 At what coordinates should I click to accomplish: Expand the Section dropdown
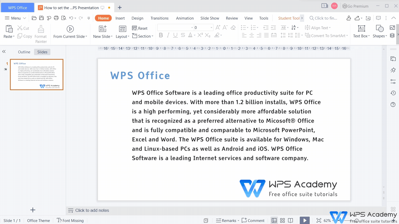click(x=152, y=36)
